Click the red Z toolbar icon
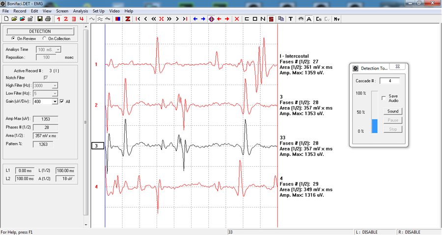The image size is (442, 235). point(128,19)
